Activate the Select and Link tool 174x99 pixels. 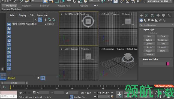click(x=16, y=1)
